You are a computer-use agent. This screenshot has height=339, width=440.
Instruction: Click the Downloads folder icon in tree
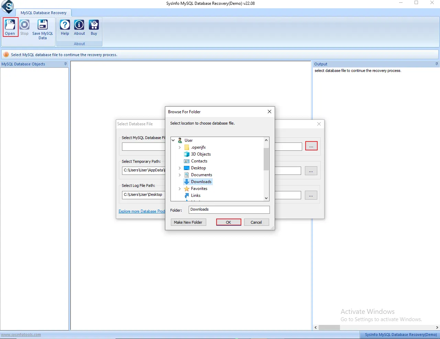coord(187,182)
